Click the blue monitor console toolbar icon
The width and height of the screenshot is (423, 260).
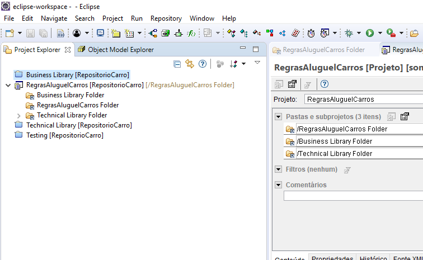coord(100,33)
